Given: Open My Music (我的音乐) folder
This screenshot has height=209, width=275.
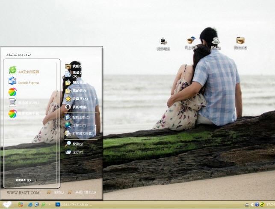Looking at the screenshot, I should (76, 91).
